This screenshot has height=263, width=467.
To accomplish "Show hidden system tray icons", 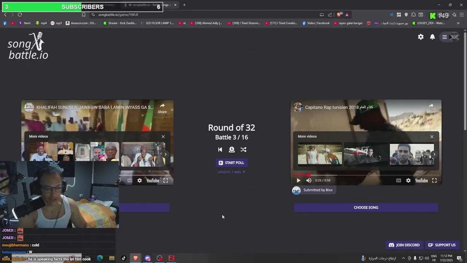I will click(403, 258).
